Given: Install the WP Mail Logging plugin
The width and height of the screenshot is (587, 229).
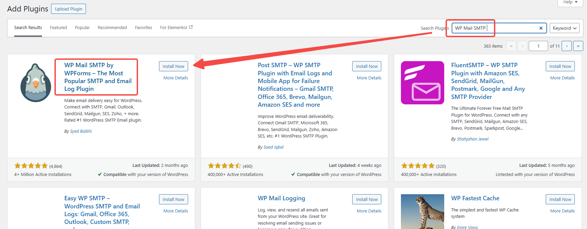Looking at the screenshot, I should pyautogui.click(x=366, y=199).
